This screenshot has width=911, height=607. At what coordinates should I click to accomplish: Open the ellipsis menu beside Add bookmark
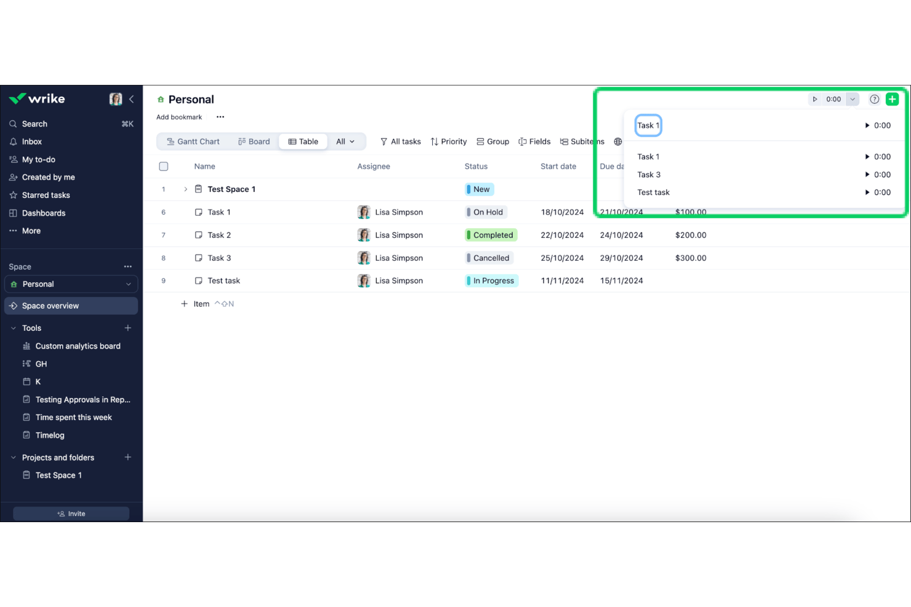(220, 117)
